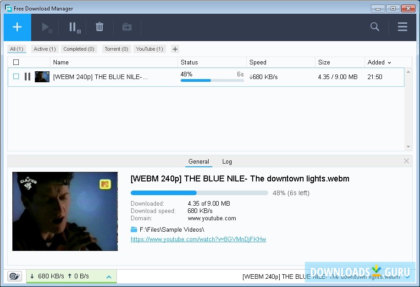Click 0 B/s upload speed indicator

tap(78, 276)
